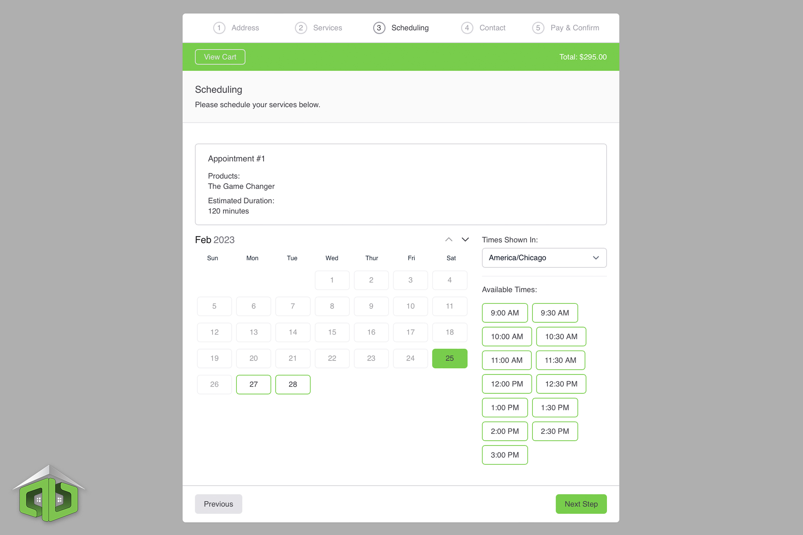
Task: Toggle the 10:30 AM time selection
Action: click(x=560, y=336)
